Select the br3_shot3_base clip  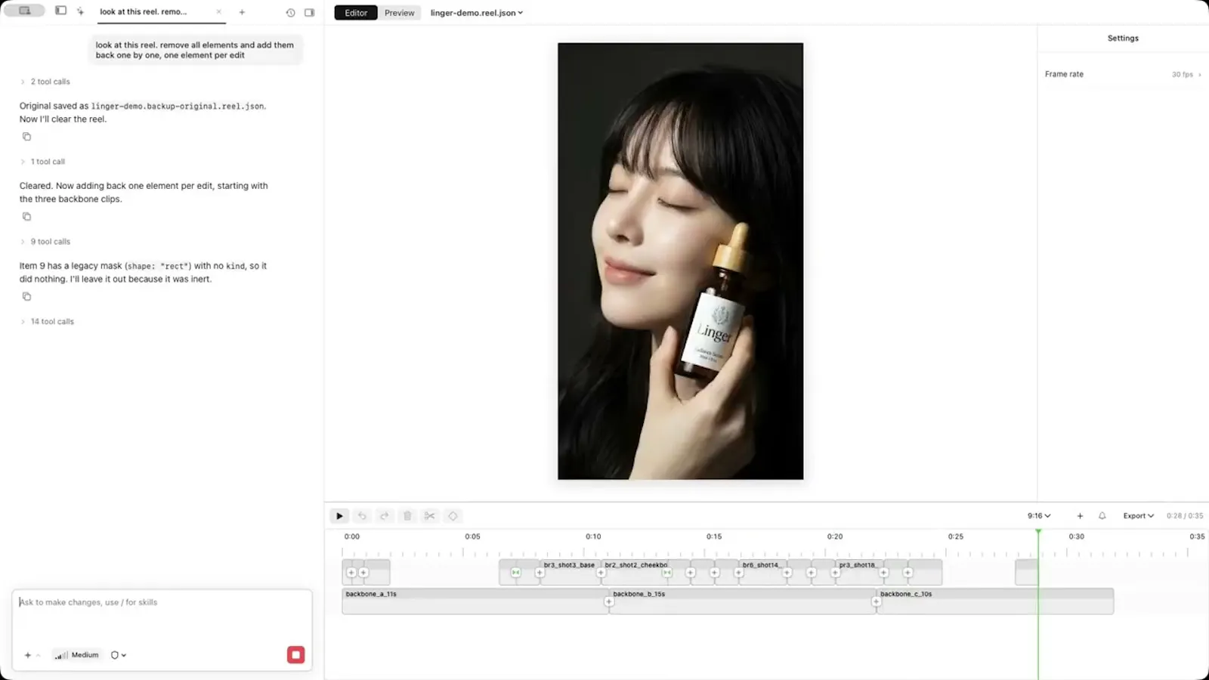570,572
